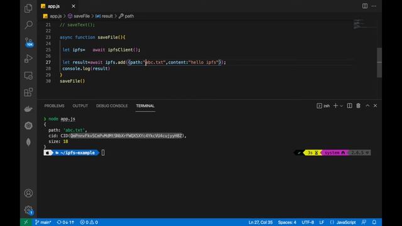Open errors and warnings count in status bar
Viewport: 402px width, 226px height.
point(89,222)
